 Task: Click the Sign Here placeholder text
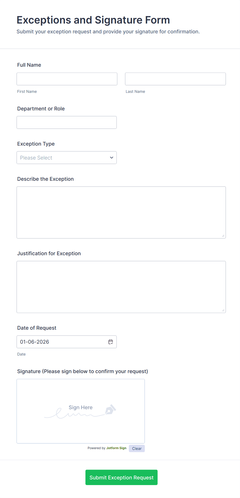point(81,408)
